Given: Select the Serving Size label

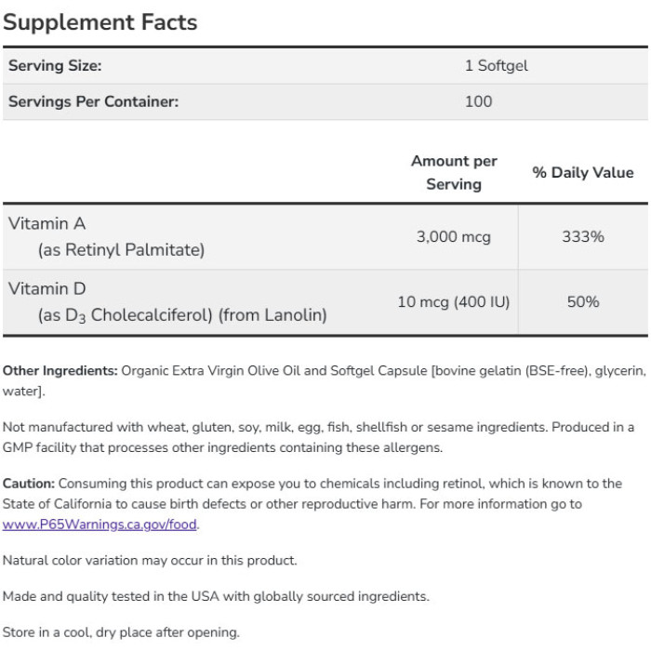Looking at the screenshot, I should click(x=55, y=66).
